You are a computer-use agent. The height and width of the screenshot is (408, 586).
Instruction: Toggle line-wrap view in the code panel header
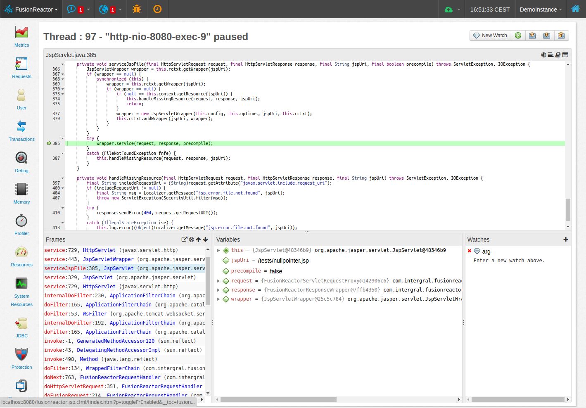[551, 55]
